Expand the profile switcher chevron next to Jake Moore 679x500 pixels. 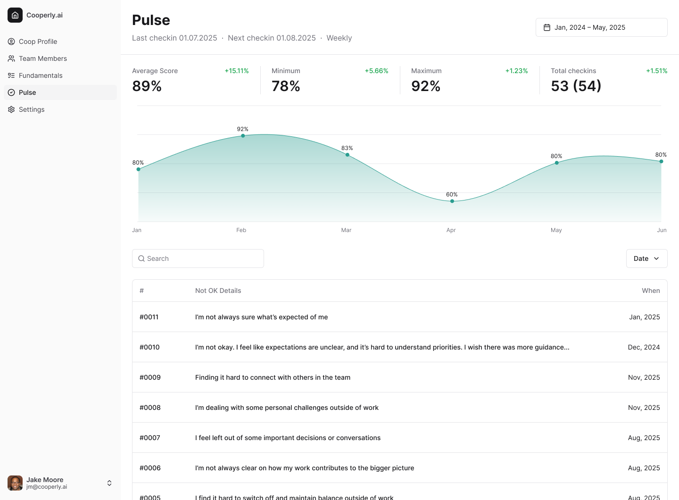[x=109, y=483]
